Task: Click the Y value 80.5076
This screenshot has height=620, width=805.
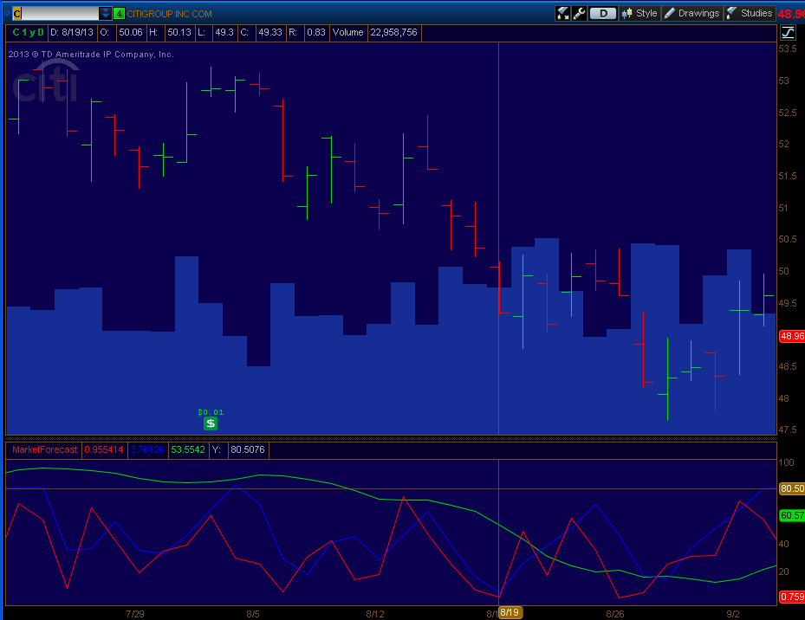Action: (x=248, y=449)
